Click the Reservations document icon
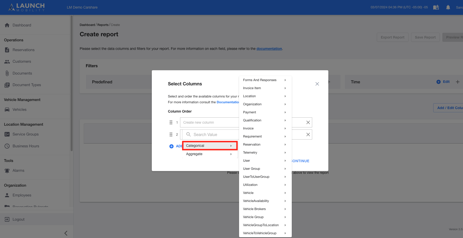Image resolution: width=463 pixels, height=238 pixels. [x=7, y=50]
